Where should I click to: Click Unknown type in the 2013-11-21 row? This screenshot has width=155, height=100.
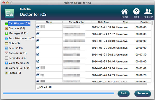coord(122,27)
